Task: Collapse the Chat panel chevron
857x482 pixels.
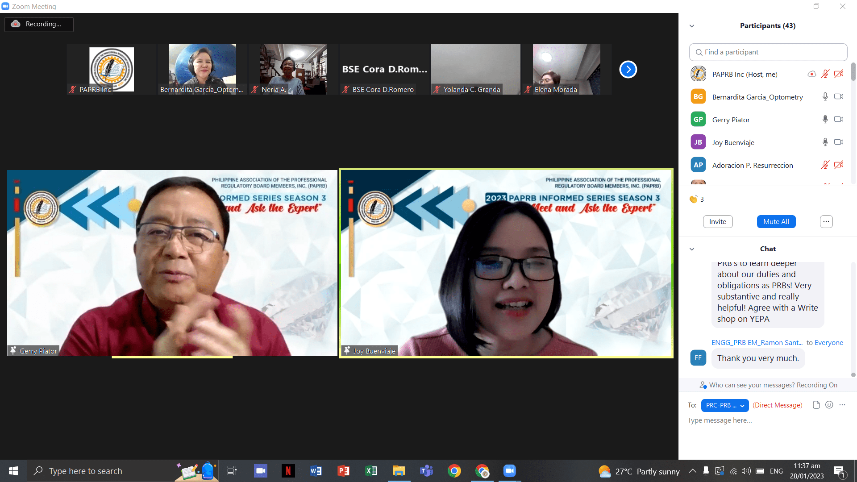Action: tap(692, 249)
